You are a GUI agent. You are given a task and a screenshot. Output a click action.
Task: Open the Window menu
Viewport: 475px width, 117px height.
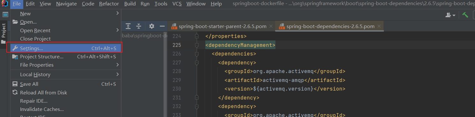tap(196, 4)
